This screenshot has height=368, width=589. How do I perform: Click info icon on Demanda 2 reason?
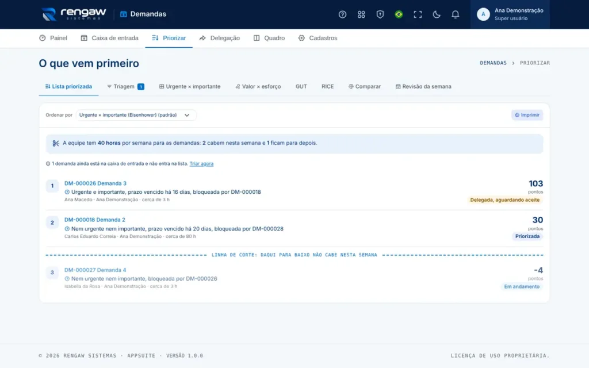point(67,229)
